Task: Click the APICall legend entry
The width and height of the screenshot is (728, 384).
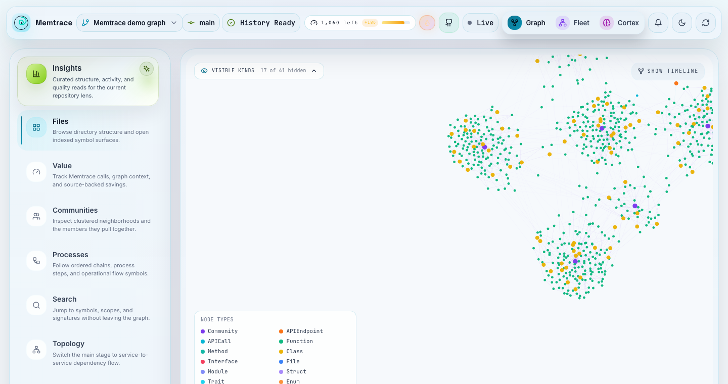Action: (216, 342)
